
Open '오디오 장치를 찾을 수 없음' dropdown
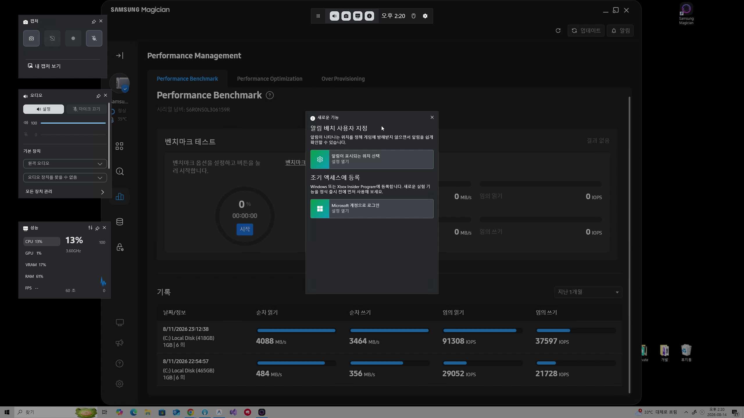65,177
